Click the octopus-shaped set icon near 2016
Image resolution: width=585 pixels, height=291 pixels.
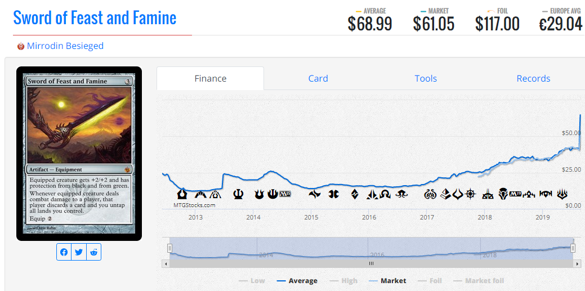(x=402, y=194)
